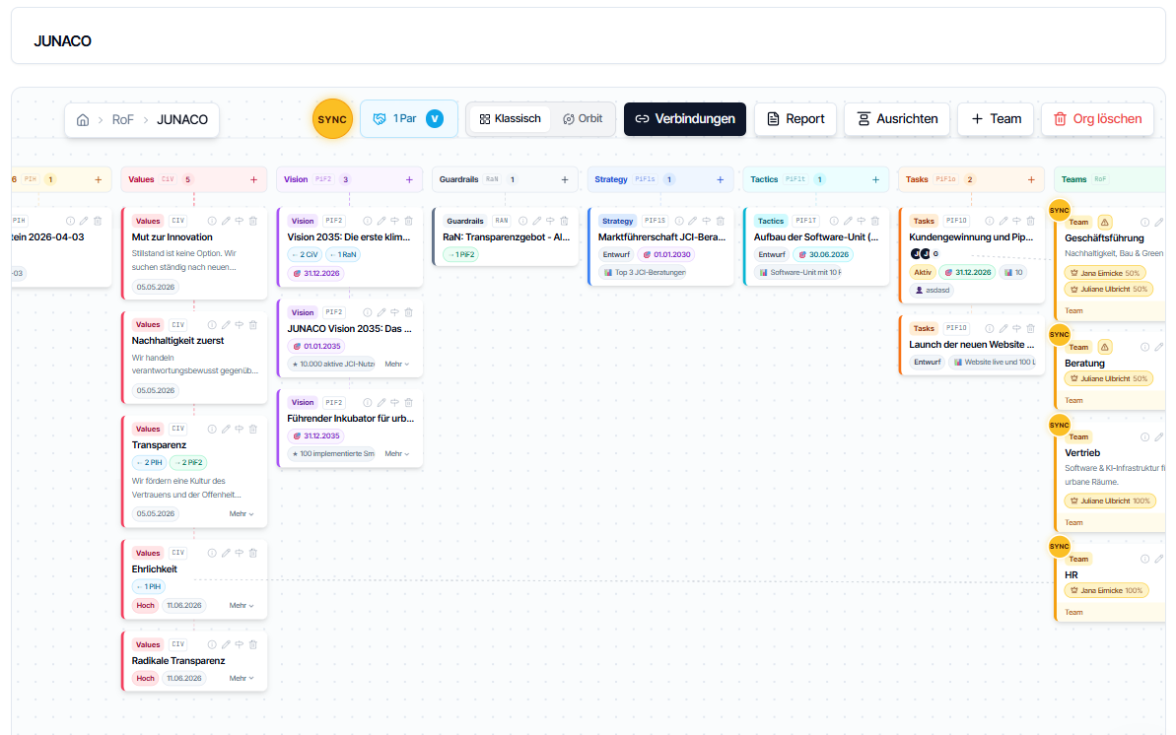The width and height of the screenshot is (1176, 735).
Task: Delete the Launch der neuen Website card
Action: tap(1031, 328)
